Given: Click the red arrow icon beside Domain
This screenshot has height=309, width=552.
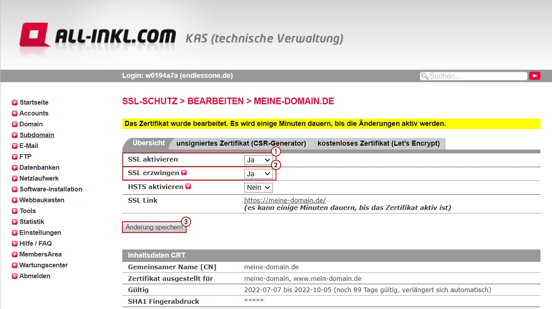Looking at the screenshot, I should (15, 124).
